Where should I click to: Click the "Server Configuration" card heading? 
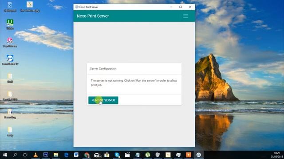pos(103,69)
